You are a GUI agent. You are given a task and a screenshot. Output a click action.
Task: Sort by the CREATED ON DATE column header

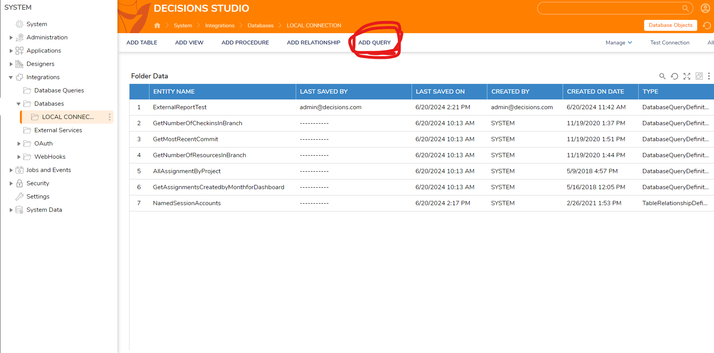[600, 92]
